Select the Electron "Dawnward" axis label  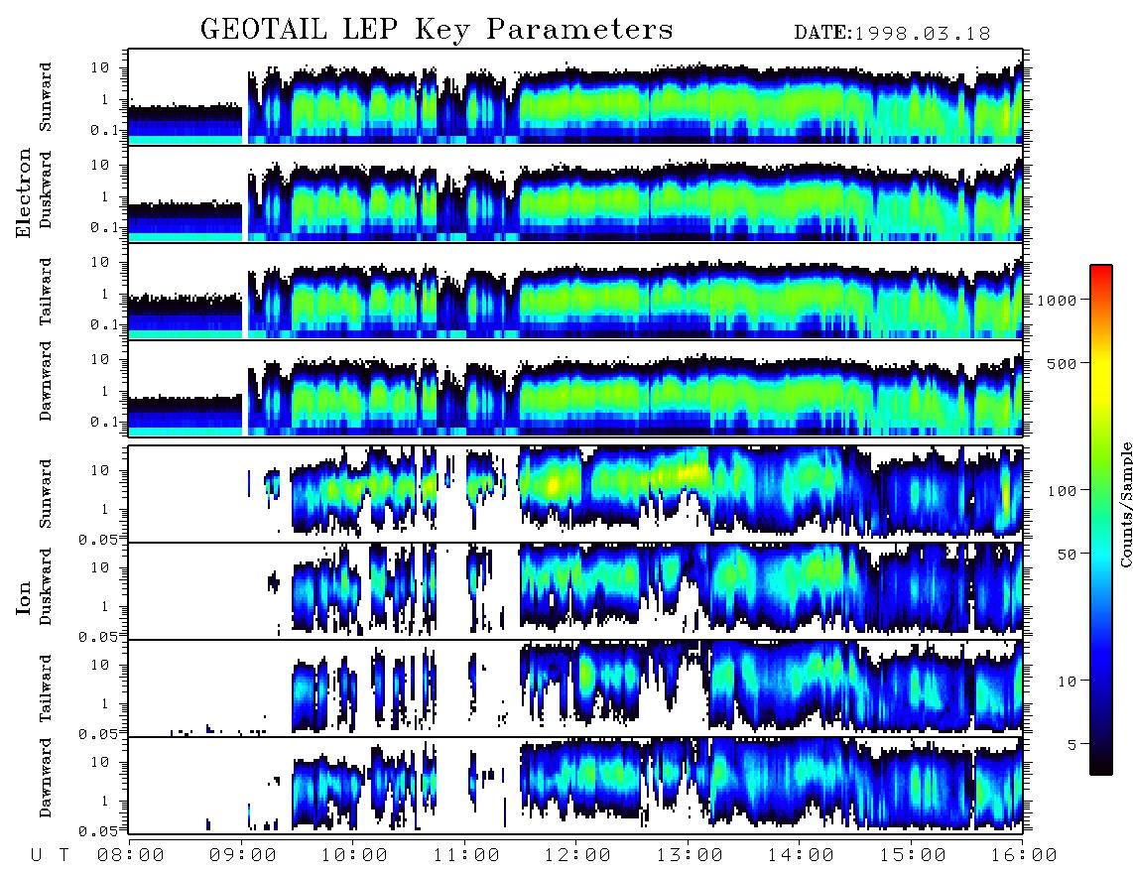tap(46, 381)
